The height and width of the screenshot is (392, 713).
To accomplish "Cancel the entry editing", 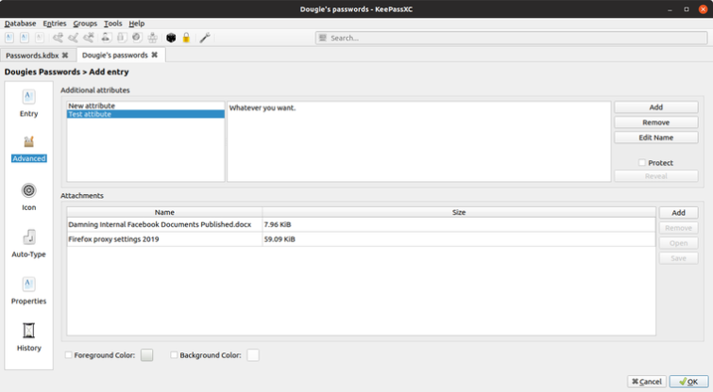I will (647, 382).
